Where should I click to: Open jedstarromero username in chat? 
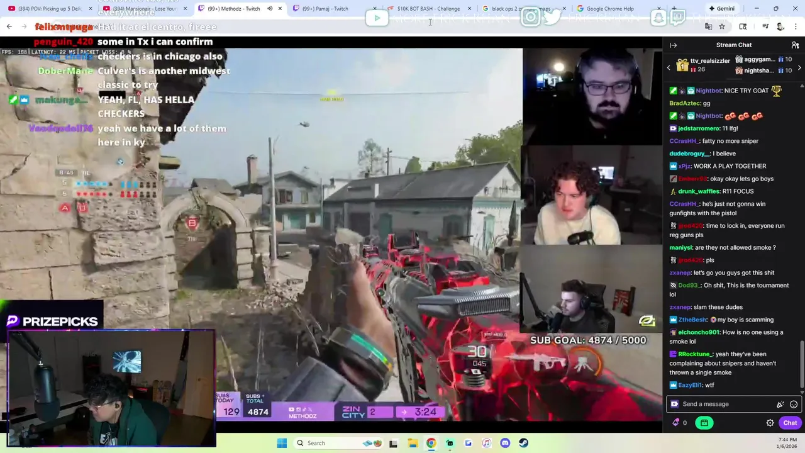tap(699, 128)
